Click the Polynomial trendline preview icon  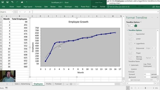coord(130,48)
